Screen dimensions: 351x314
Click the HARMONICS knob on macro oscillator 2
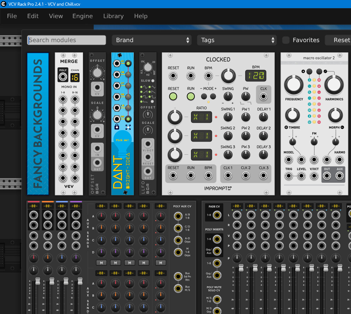[x=334, y=84]
